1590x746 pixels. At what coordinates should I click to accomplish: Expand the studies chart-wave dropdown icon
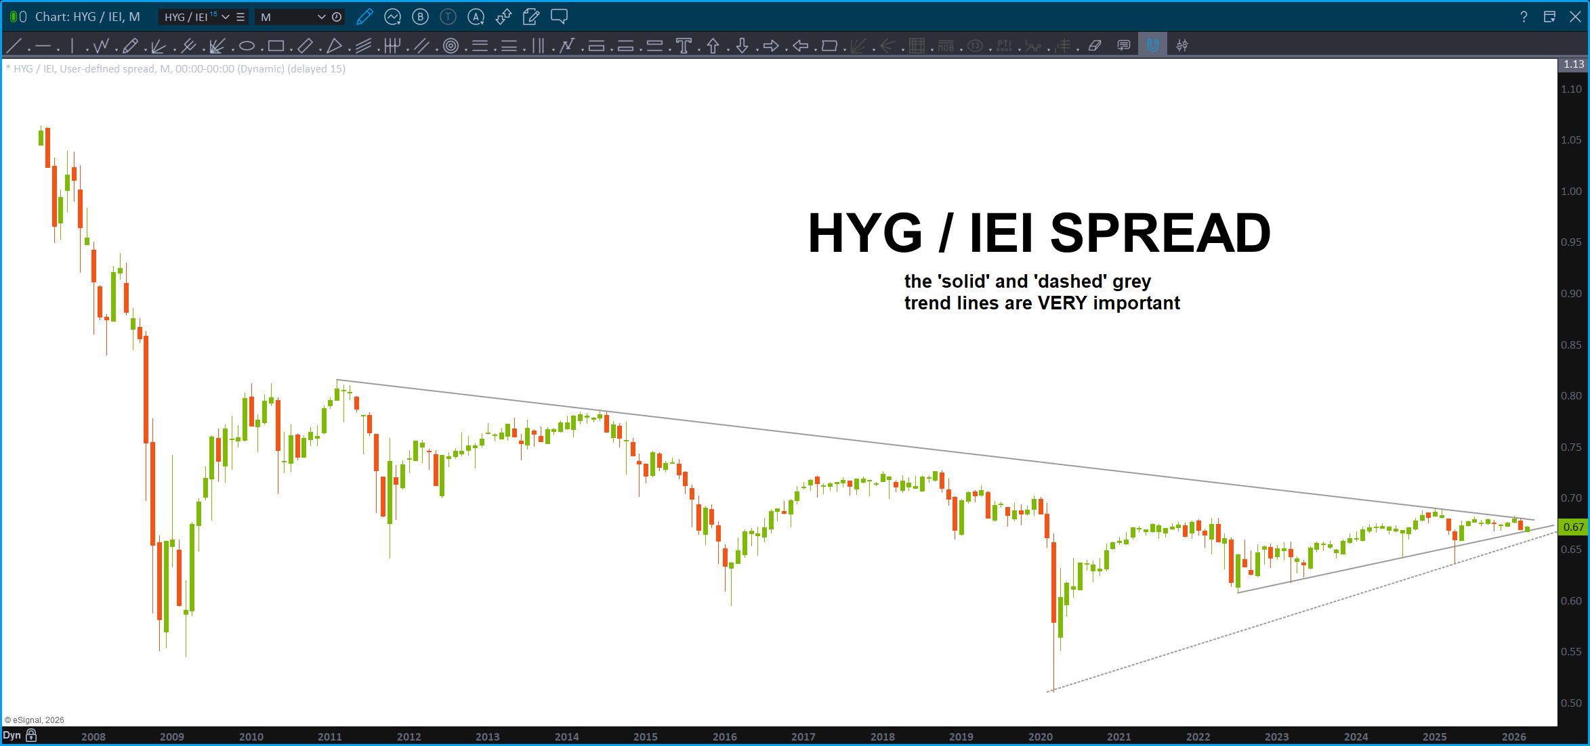392,17
